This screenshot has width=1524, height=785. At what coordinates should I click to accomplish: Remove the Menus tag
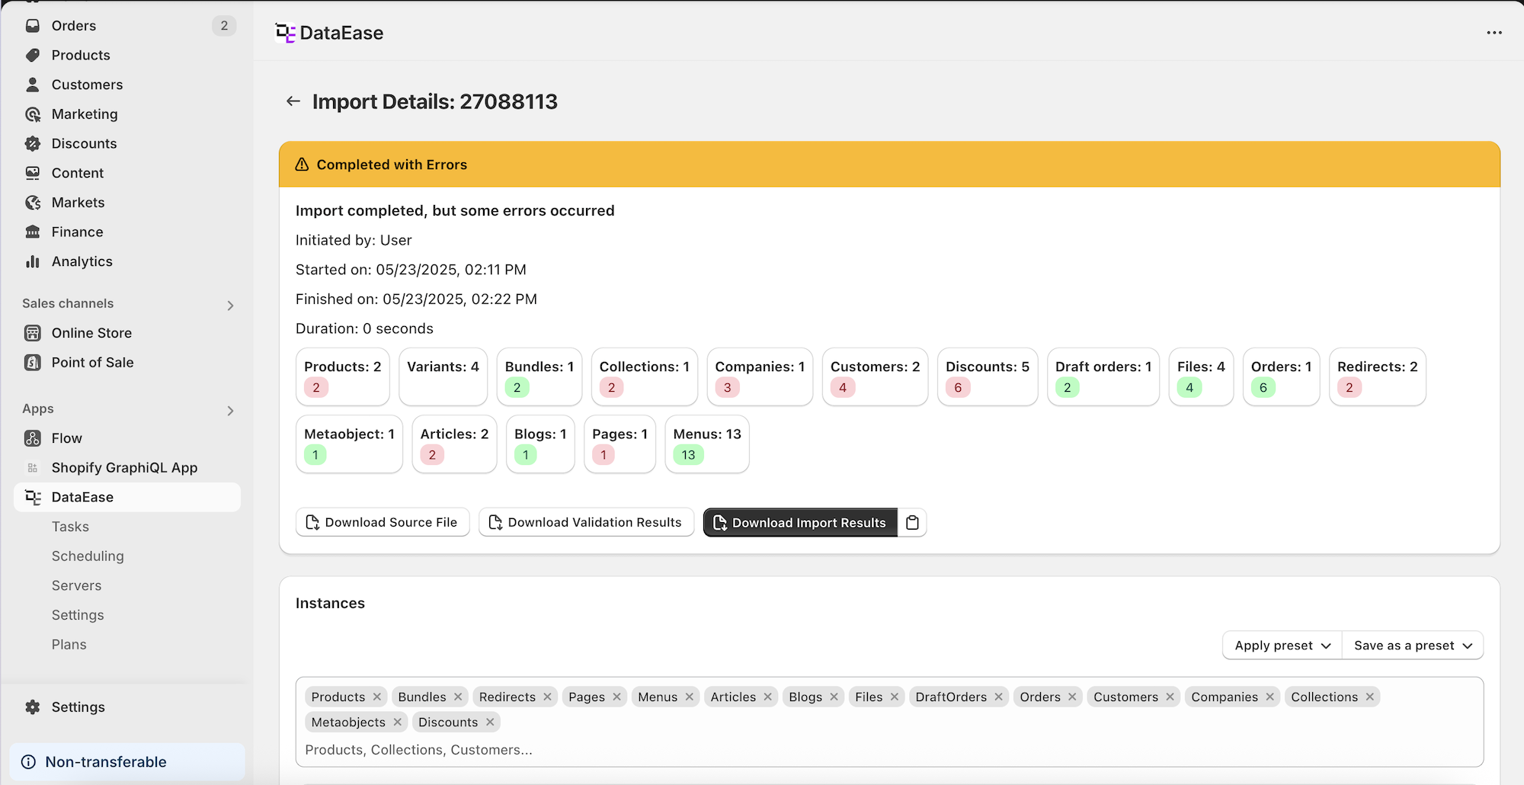(x=689, y=697)
